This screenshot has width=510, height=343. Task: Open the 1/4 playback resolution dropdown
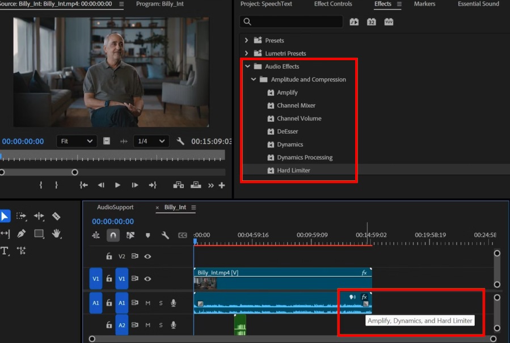click(x=151, y=141)
